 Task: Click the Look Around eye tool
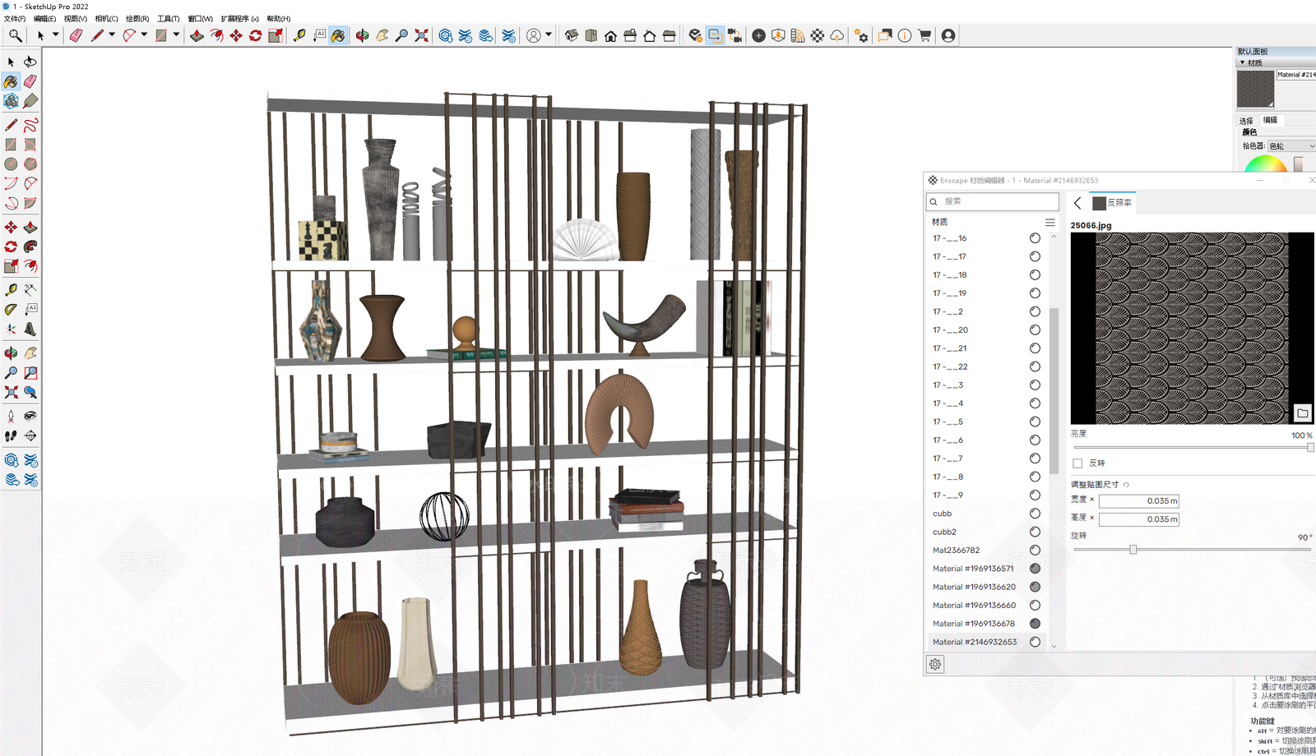pos(30,416)
